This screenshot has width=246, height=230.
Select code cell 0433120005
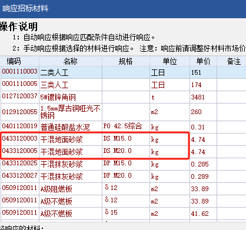click(20, 152)
